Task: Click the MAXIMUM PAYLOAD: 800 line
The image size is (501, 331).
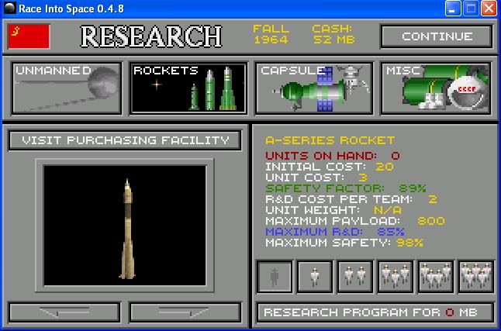Action: 355,221
